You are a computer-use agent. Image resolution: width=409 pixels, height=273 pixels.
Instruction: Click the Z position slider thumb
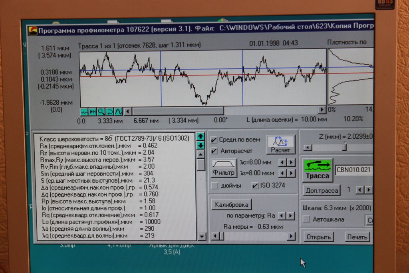(x=344, y=147)
